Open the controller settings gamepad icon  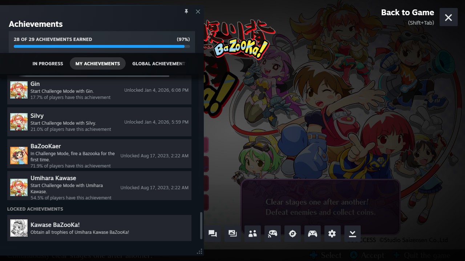312,233
